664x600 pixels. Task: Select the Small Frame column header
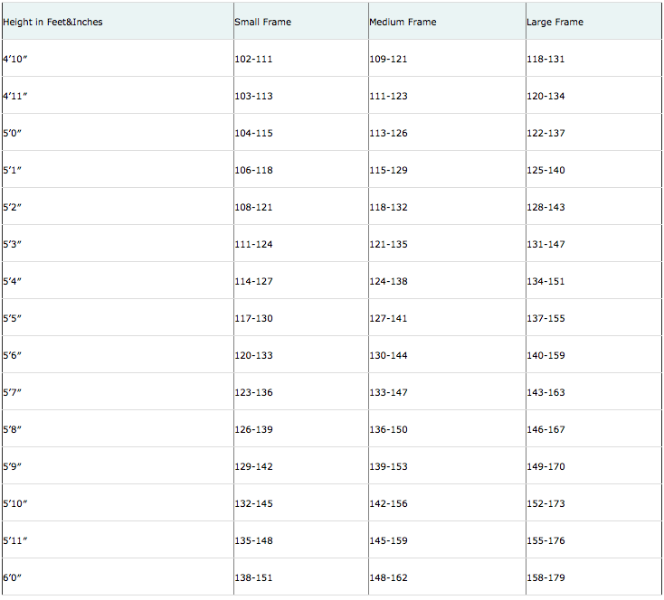coord(262,22)
